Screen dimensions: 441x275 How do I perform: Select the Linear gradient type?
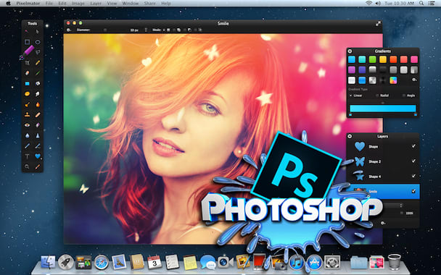pos(356,96)
